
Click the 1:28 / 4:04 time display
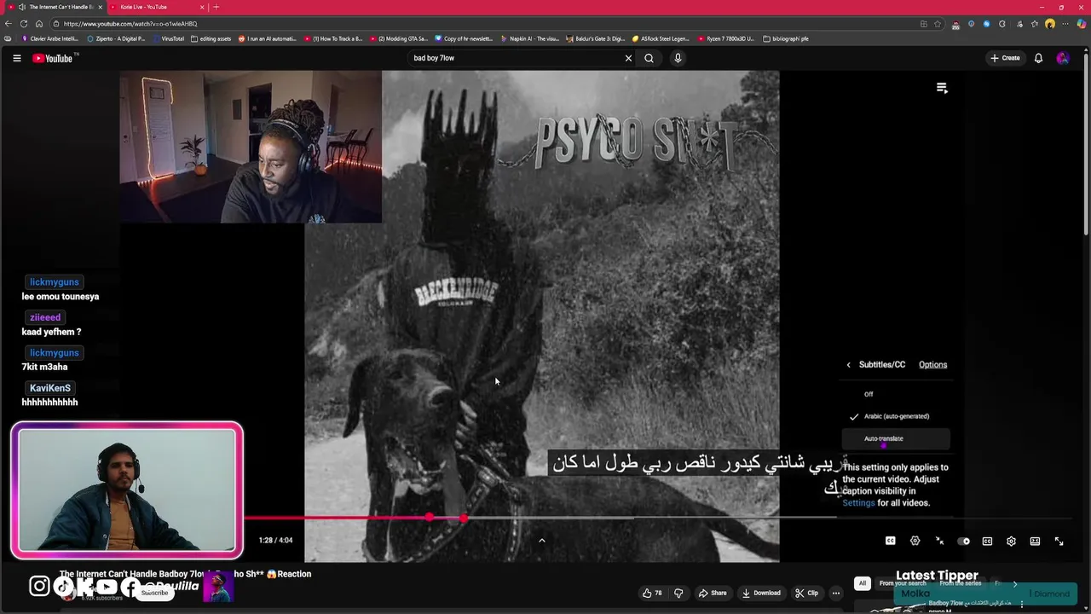[x=275, y=540]
